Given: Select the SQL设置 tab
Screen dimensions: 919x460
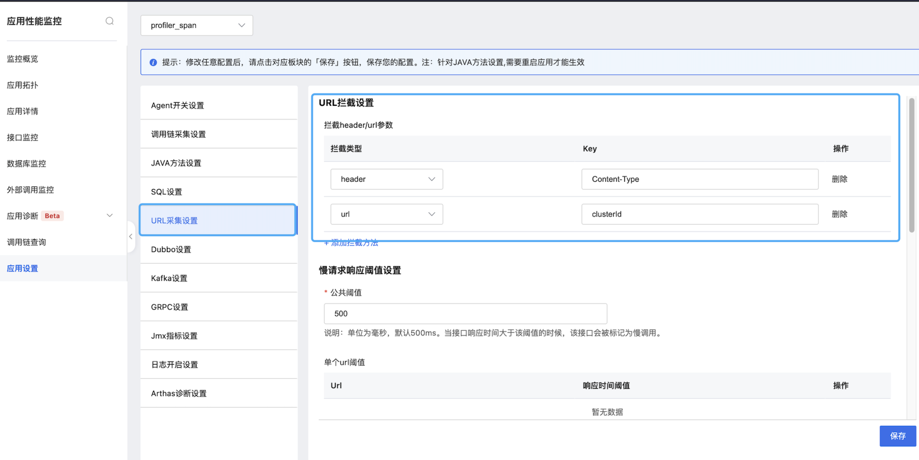Looking at the screenshot, I should coord(166,192).
